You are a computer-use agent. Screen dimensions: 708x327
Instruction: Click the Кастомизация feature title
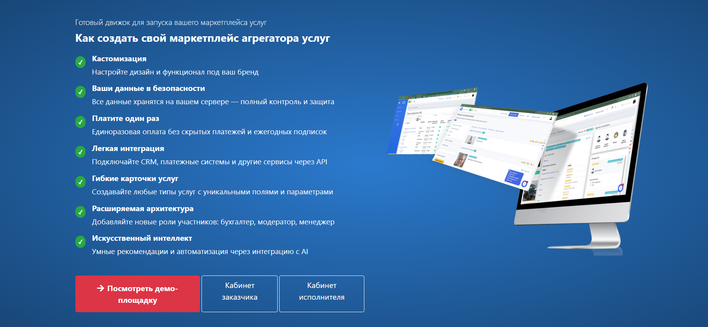(119, 59)
